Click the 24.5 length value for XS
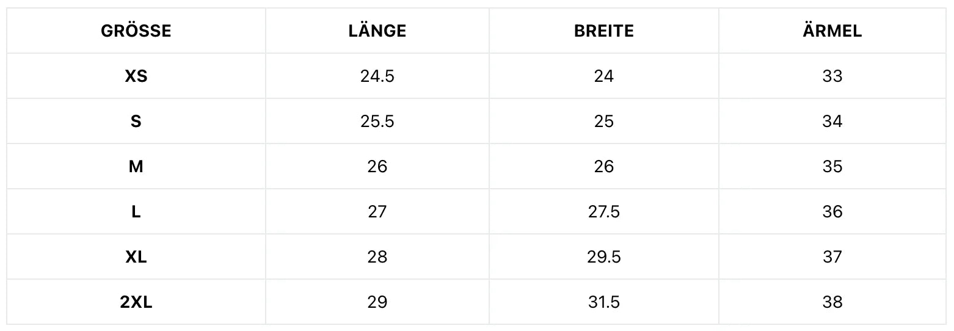The height and width of the screenshot is (331, 954). [x=377, y=76]
